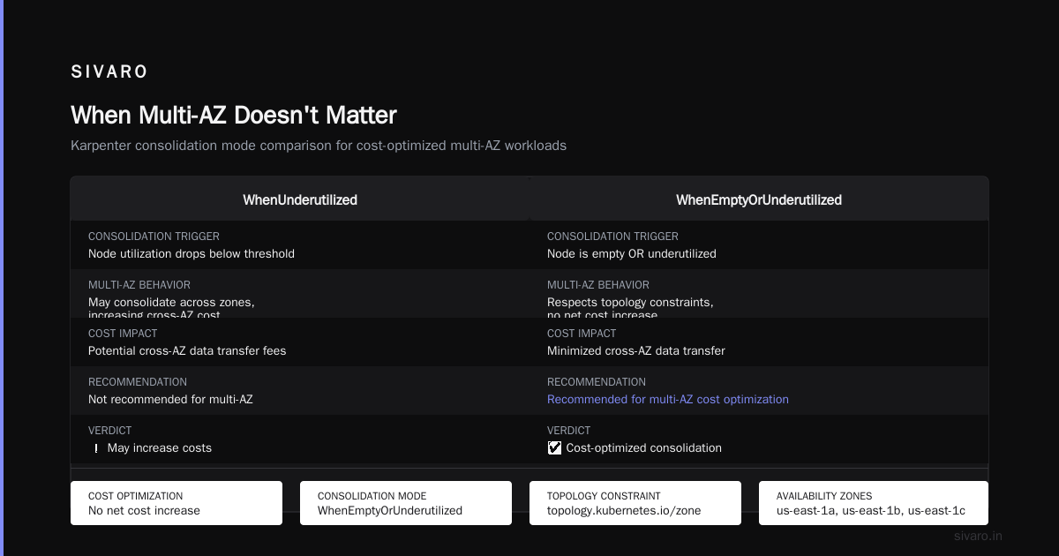Viewport: 1059px width, 556px height.
Task: Select Not recommended for multi-AZ text
Action: pyautogui.click(x=170, y=400)
